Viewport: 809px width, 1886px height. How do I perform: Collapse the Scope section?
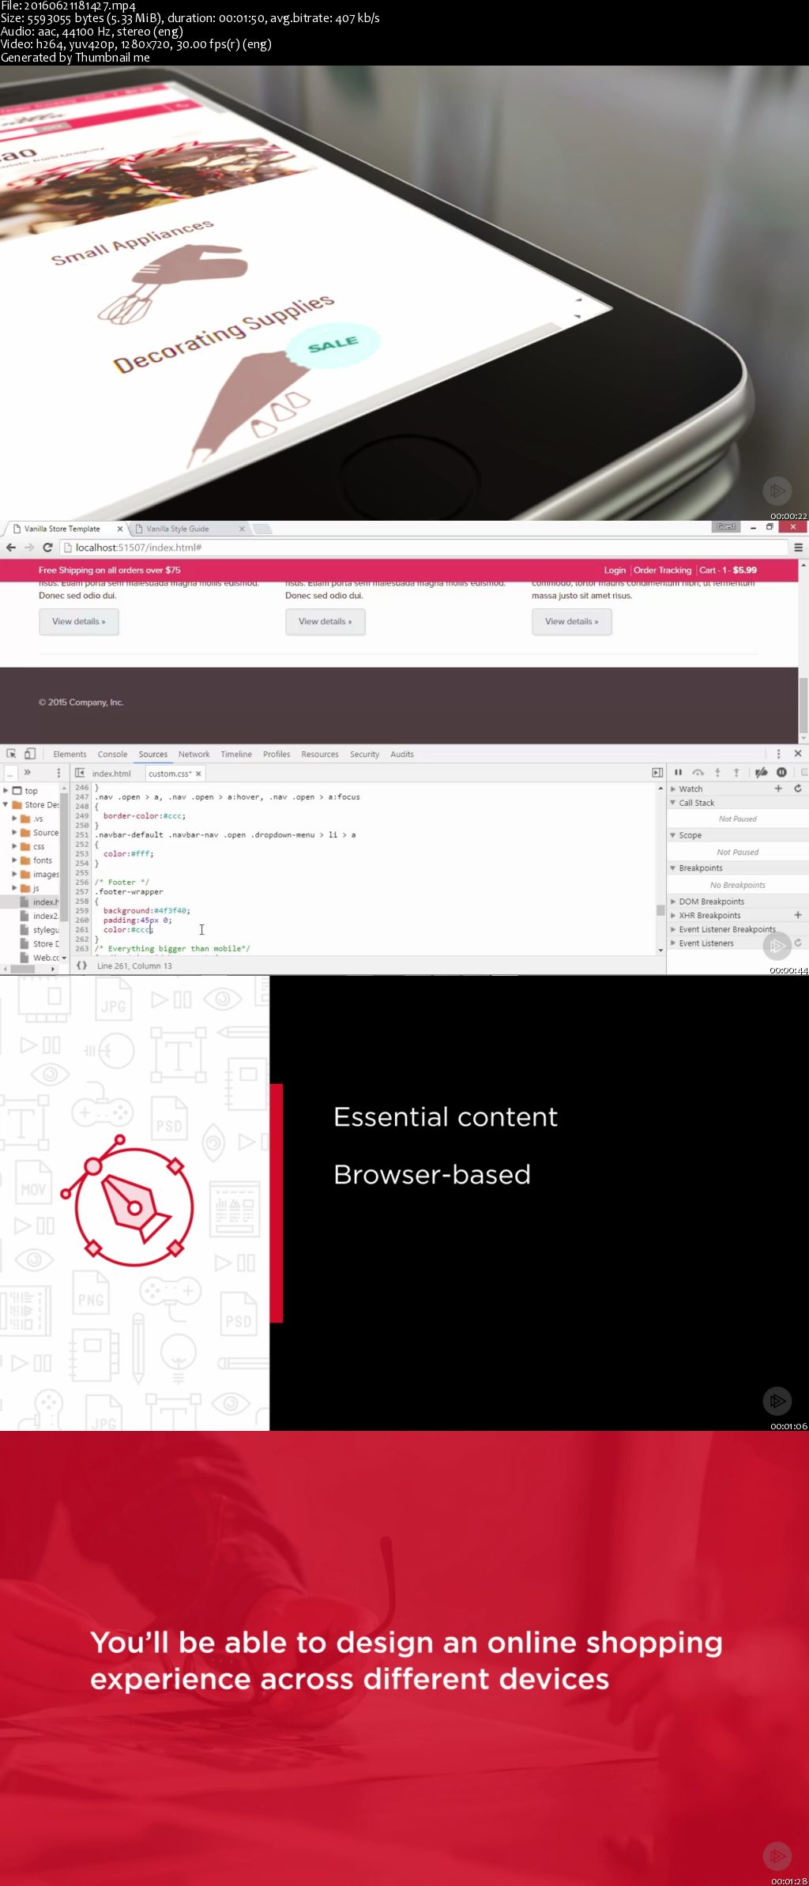[x=673, y=835]
